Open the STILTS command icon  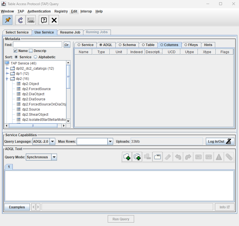(31, 20)
